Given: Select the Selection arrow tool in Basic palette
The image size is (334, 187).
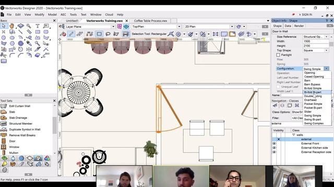Looking at the screenshot, I should tap(4, 26).
